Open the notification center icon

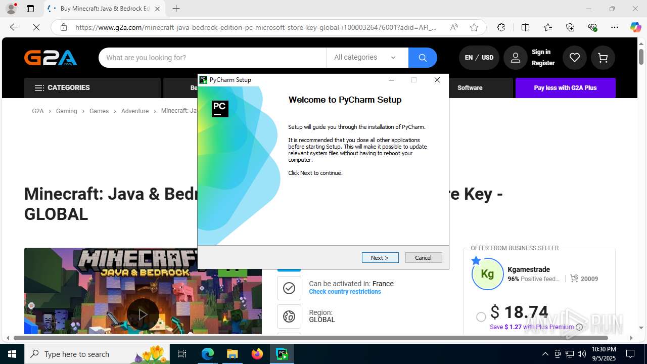pyautogui.click(x=631, y=354)
